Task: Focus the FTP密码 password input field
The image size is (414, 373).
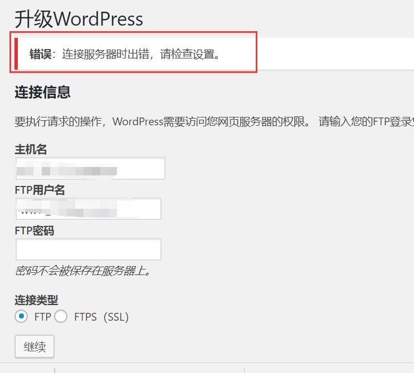Action: coord(89,249)
